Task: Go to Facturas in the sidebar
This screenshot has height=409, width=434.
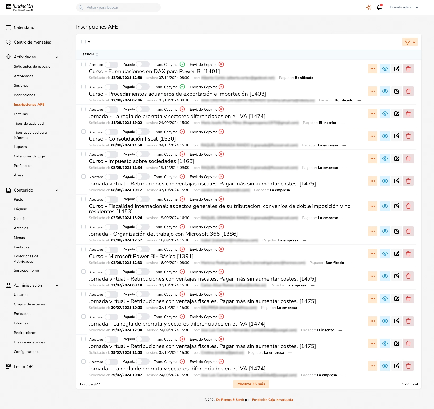Action: [x=21, y=114]
